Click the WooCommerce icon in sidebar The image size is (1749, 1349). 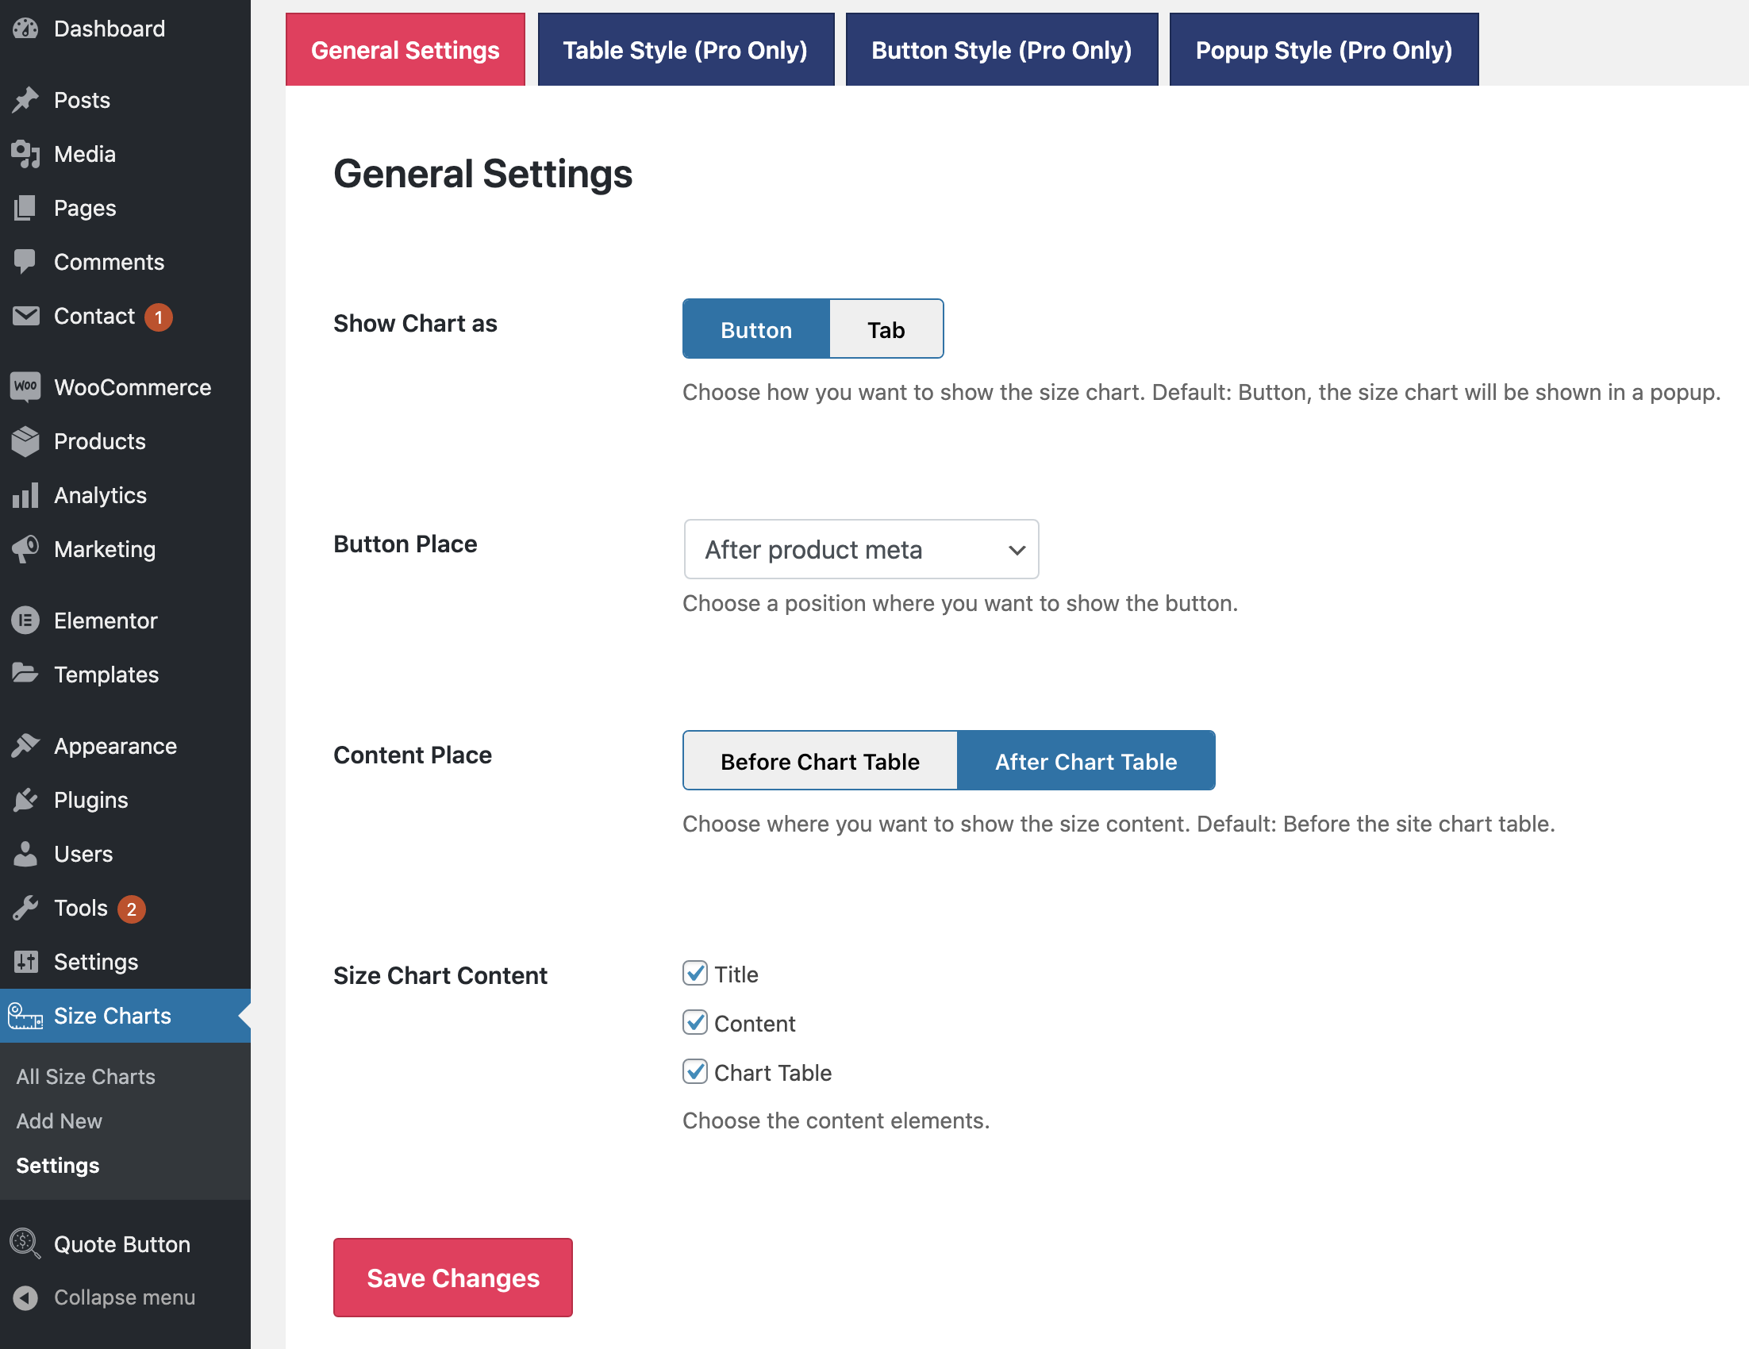click(x=25, y=386)
